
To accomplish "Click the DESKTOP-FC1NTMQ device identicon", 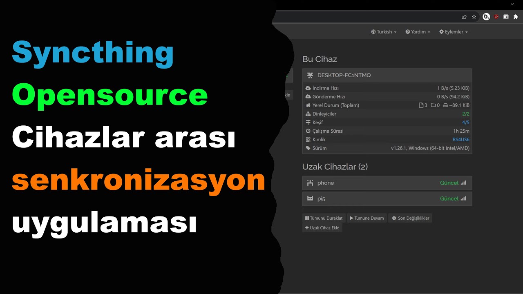I will (310, 75).
